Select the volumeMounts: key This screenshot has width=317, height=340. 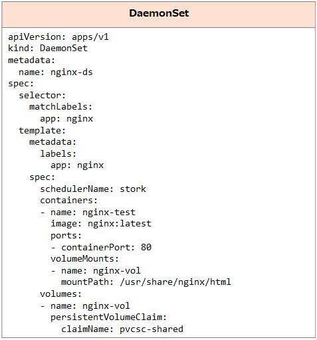pos(84,259)
